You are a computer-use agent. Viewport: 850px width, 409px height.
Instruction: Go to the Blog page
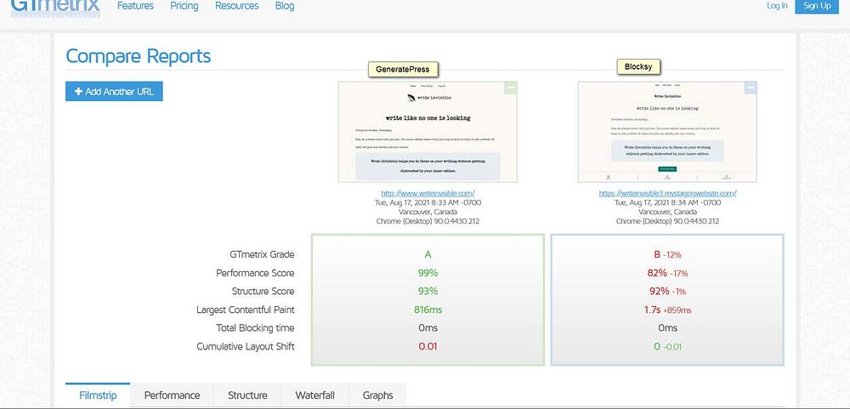pyautogui.click(x=285, y=6)
